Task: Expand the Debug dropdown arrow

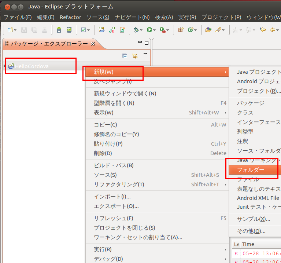Action: 141,30
